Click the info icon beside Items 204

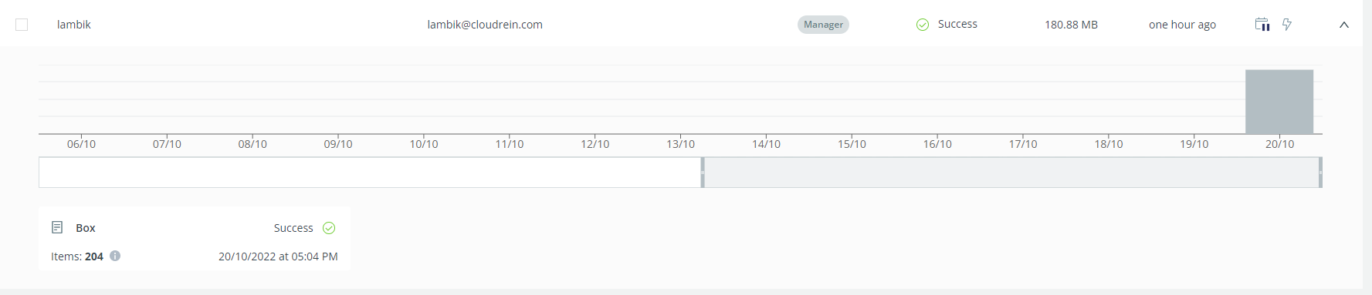[x=115, y=256]
